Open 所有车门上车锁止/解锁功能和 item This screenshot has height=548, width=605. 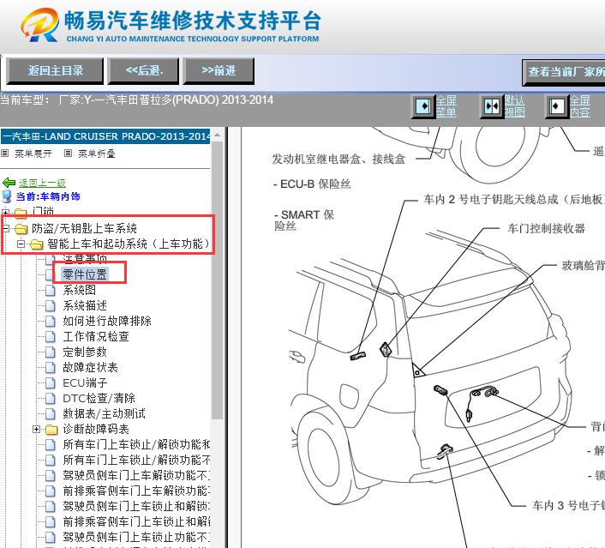136,444
